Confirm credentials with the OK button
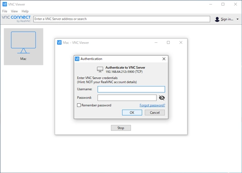 point(132,112)
